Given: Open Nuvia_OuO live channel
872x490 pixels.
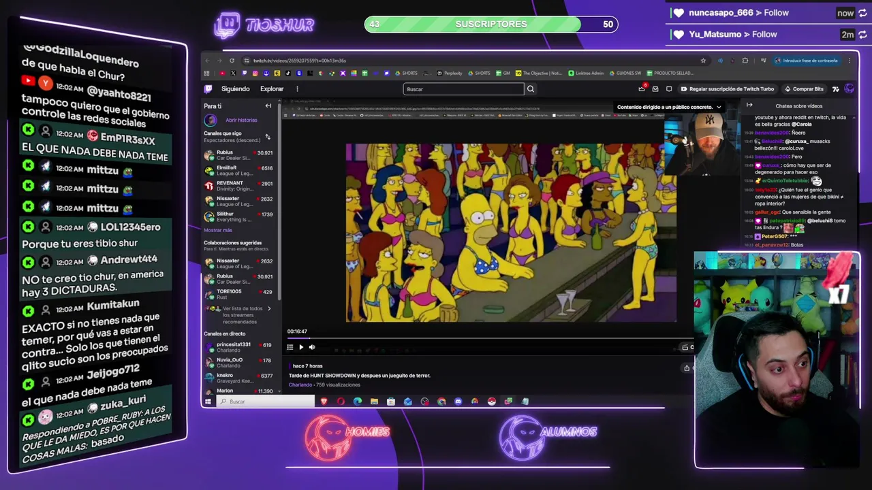Looking at the screenshot, I should pyautogui.click(x=238, y=363).
